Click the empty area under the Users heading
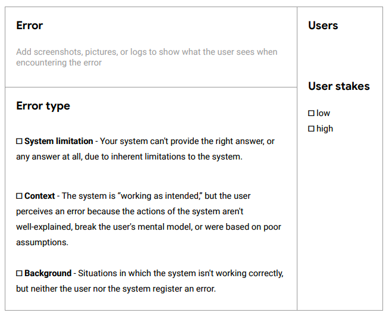Image resolution: width=389 pixels, height=316 pixels. tap(340, 55)
